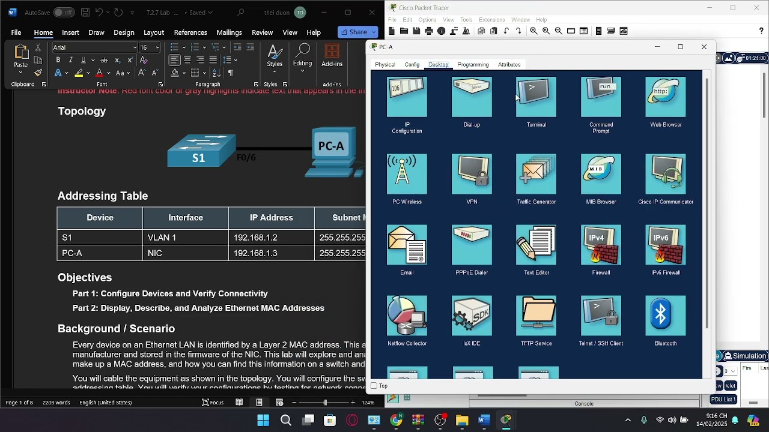Open IP Configuration on PC-A desktop
This screenshot has width=769, height=432.
pyautogui.click(x=407, y=97)
